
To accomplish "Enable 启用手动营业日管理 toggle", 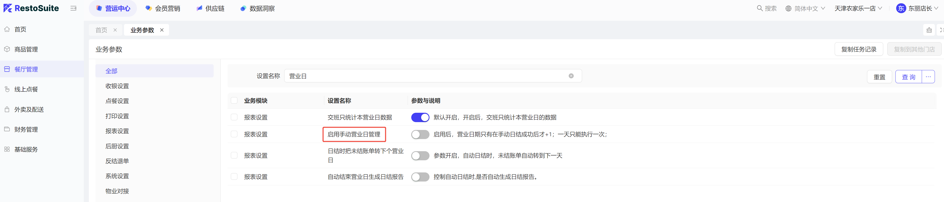I will coord(420,134).
